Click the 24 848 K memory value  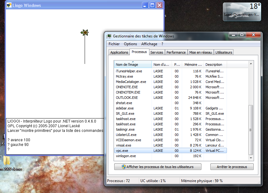[195, 98]
